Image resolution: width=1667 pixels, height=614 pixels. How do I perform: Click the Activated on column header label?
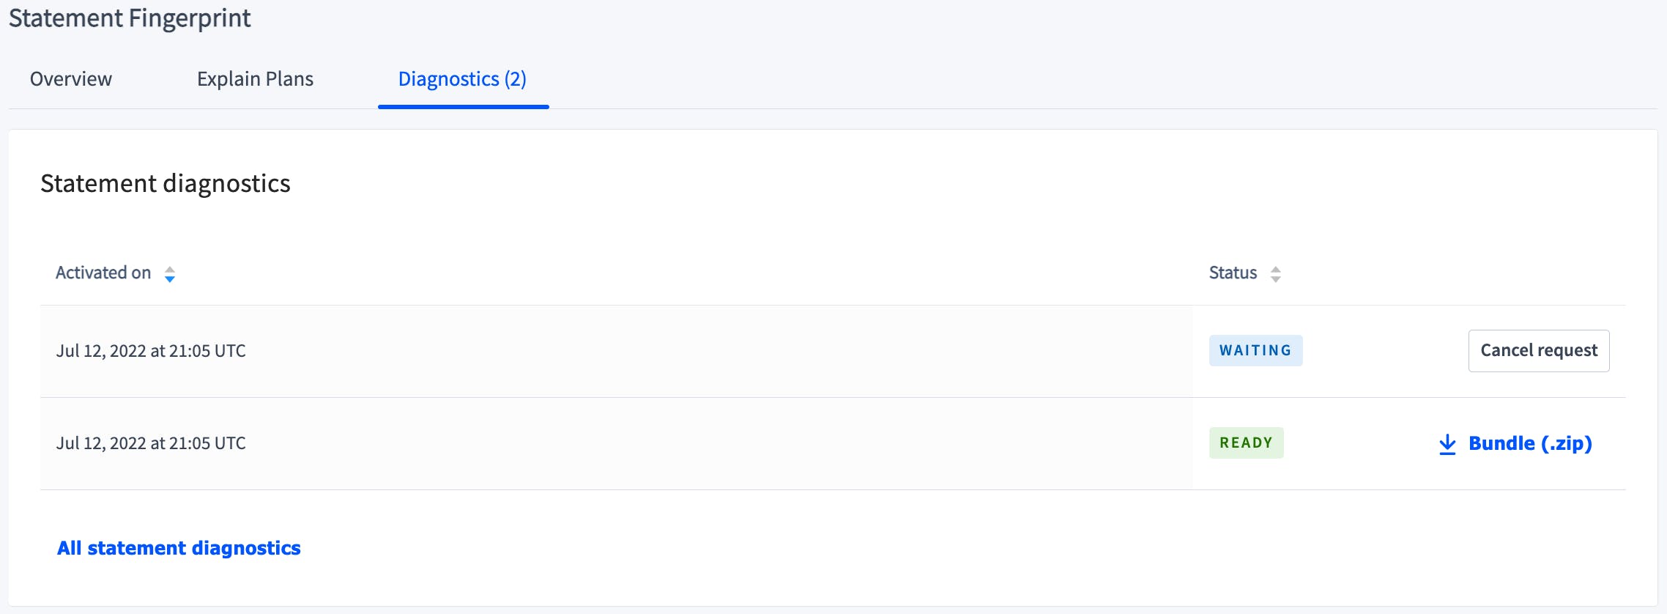pos(103,273)
